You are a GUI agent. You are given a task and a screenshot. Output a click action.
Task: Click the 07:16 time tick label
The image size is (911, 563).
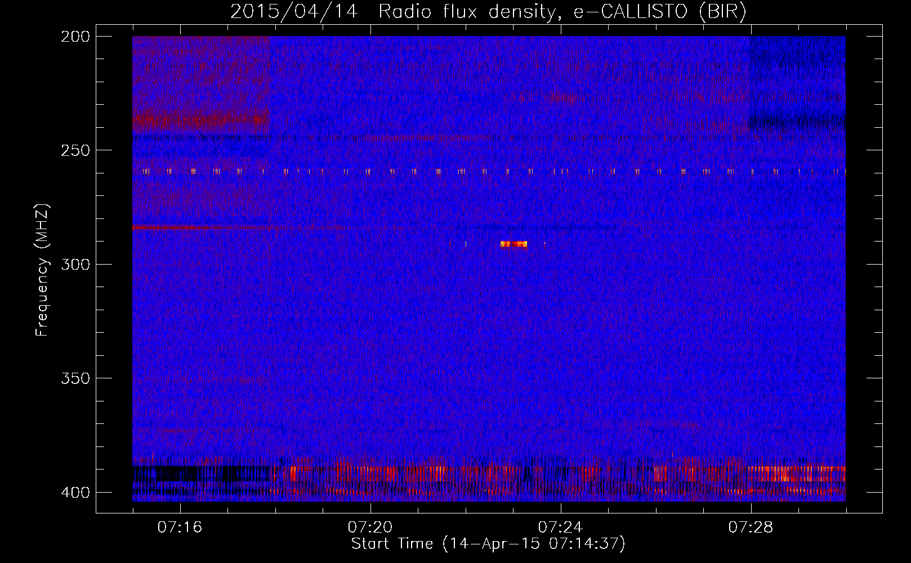[x=180, y=528]
